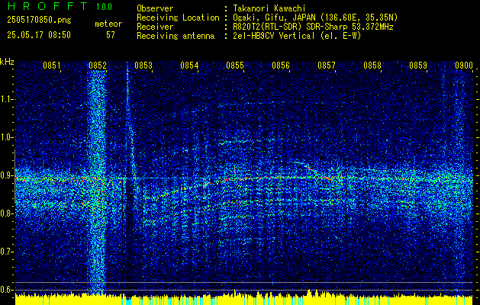This screenshot has width=480, height=305.
Task: Click the Ogaki, Gifu, JAPAN location text
Action: point(315,18)
